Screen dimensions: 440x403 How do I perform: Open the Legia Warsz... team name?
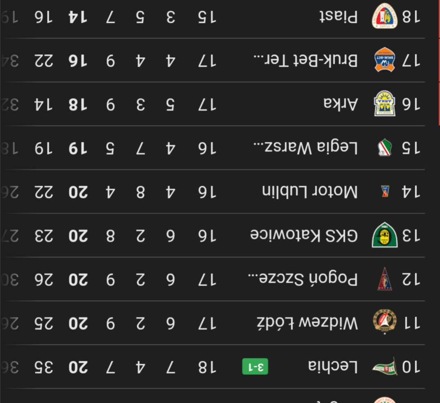click(306, 148)
